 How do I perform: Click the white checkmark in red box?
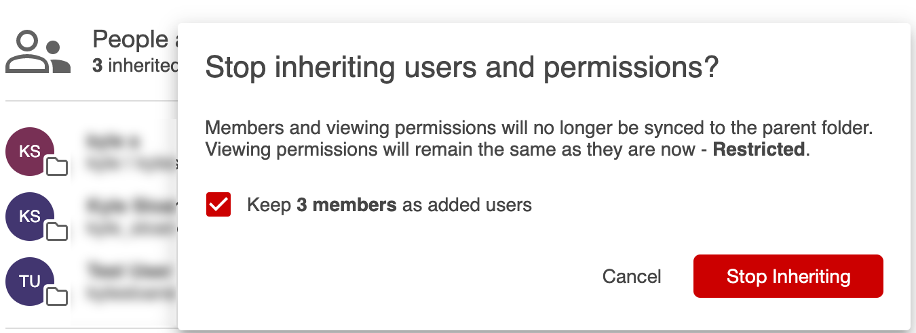point(218,204)
